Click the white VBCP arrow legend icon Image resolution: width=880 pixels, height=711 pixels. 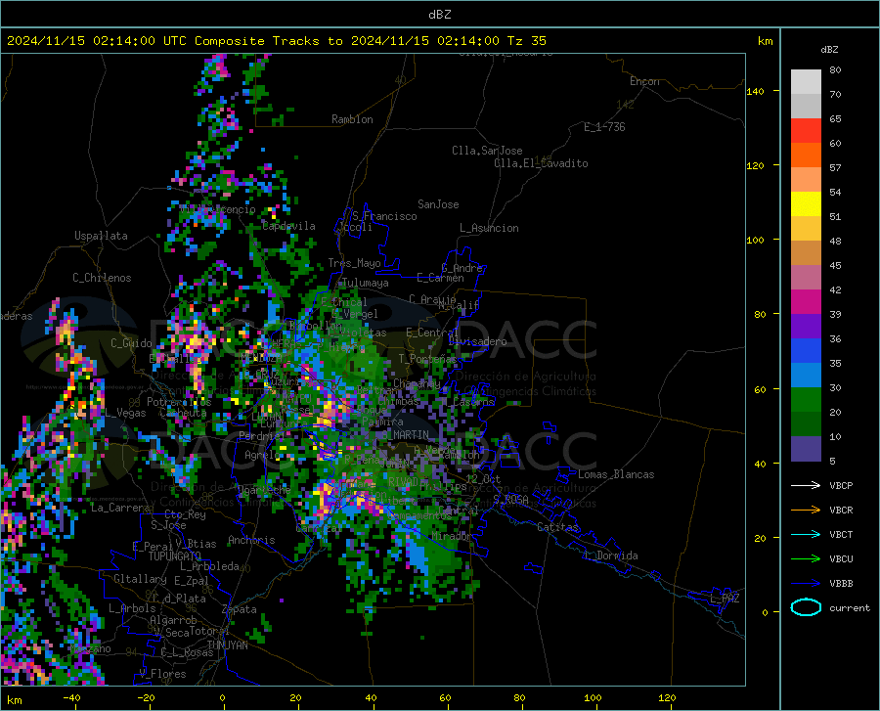(x=806, y=485)
